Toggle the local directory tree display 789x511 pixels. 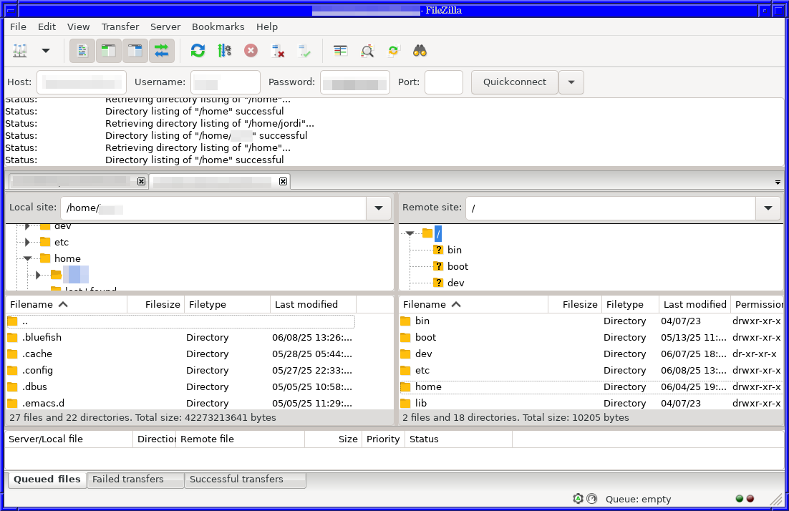tap(109, 51)
